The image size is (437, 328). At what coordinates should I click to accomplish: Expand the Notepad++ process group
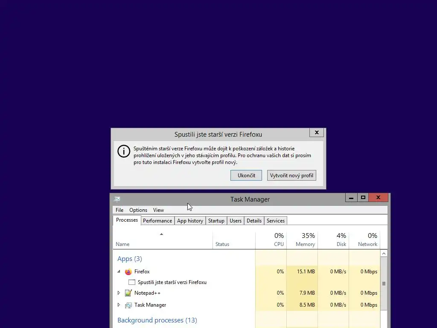(119, 293)
